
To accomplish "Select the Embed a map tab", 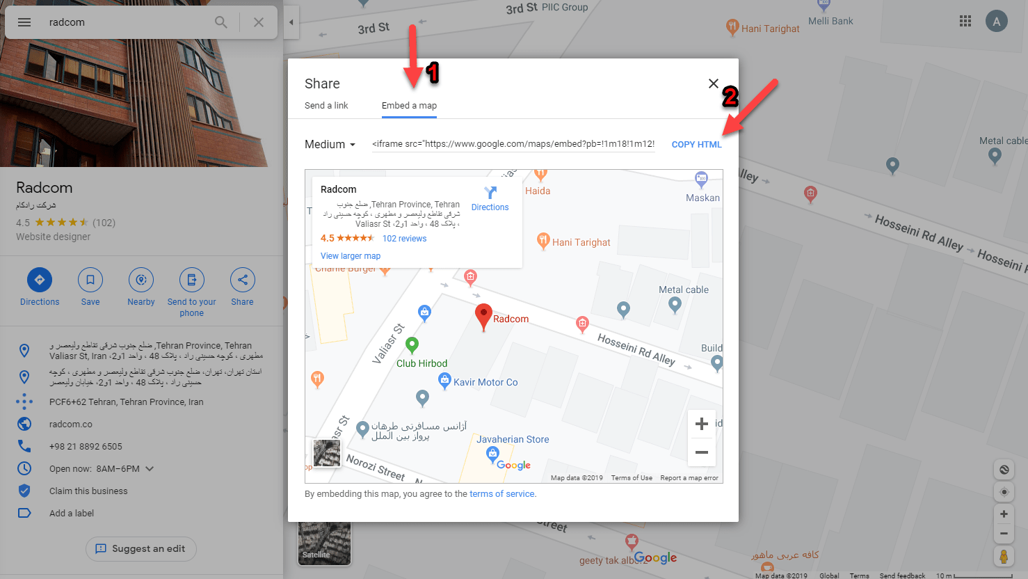I will coord(409,106).
